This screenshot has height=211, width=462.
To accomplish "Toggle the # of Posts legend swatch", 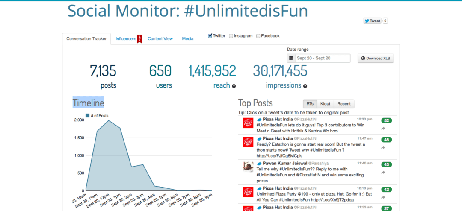I will coord(87,116).
